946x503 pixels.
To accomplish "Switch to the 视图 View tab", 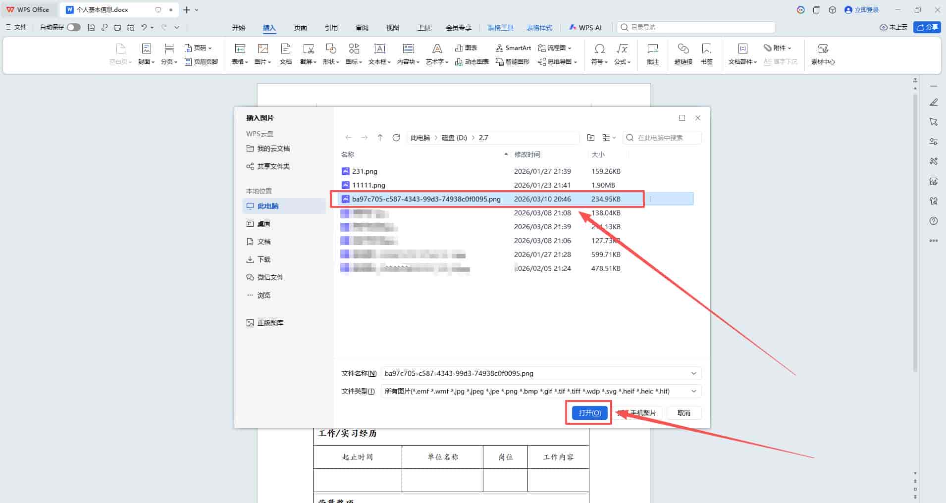I will [393, 28].
